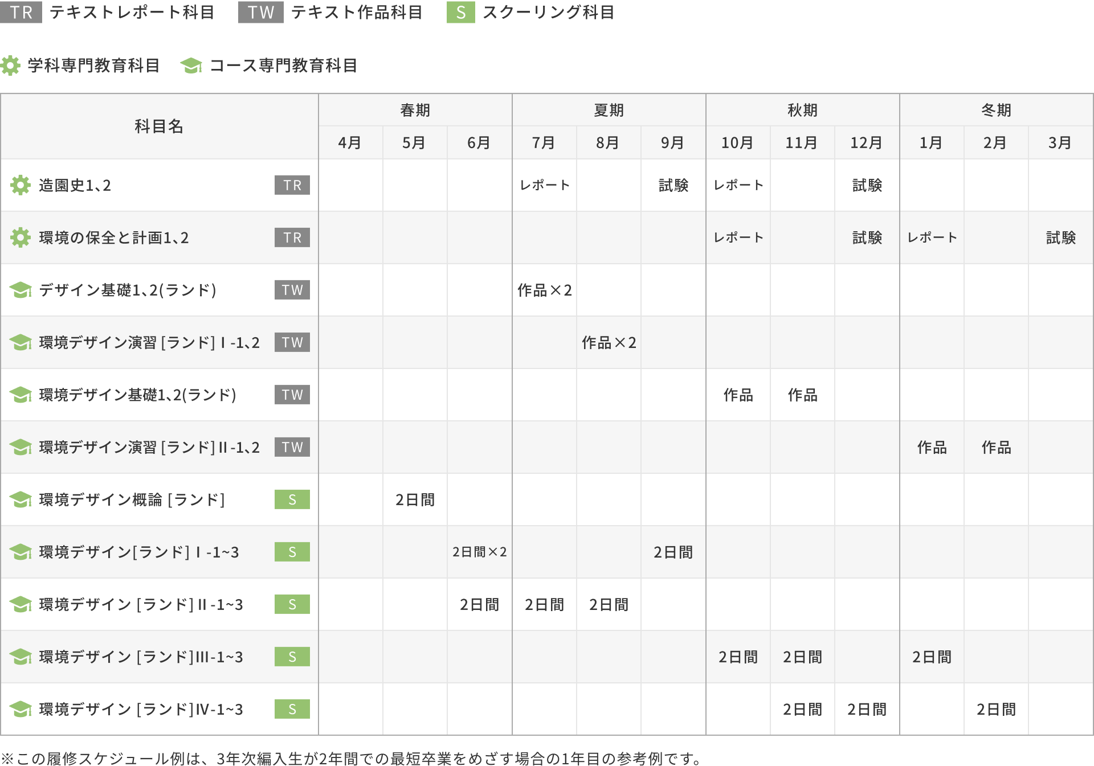Select the graduation cap icon for デザイン基礎1、2(ランド)
Viewport: 1094px width, 766px height.
click(x=21, y=290)
